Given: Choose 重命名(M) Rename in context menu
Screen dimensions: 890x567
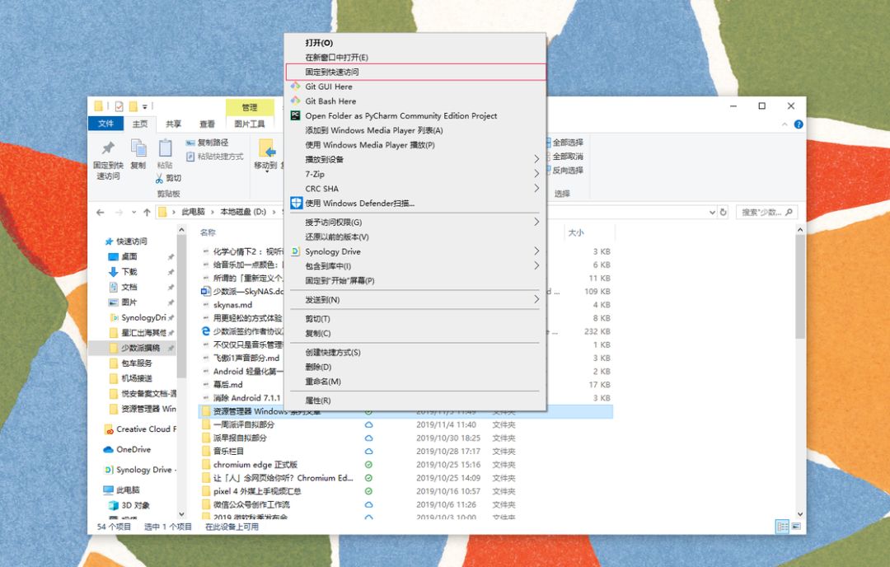Looking at the screenshot, I should [x=415, y=382].
